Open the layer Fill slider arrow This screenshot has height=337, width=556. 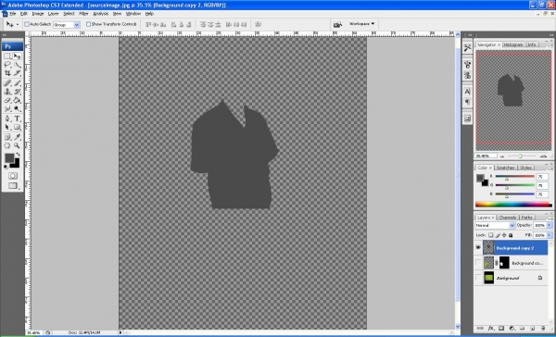tap(550, 235)
